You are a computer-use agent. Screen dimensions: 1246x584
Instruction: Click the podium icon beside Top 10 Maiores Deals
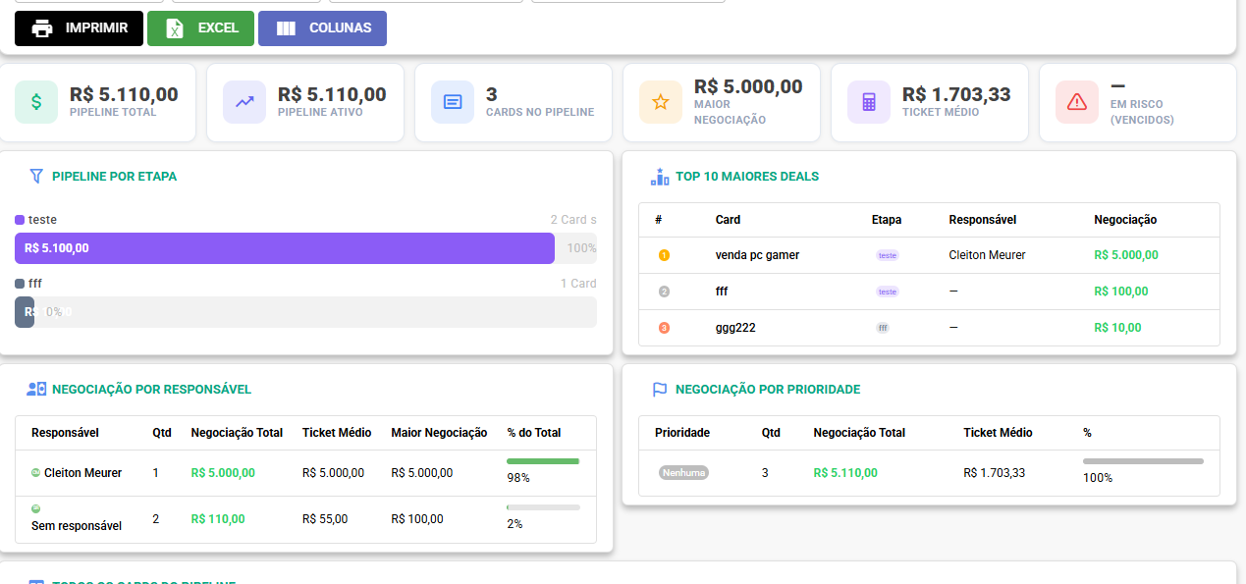click(660, 177)
